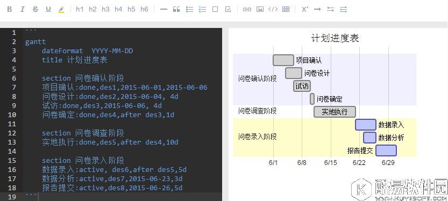The width and height of the screenshot is (448, 201).
Task: Click the blue 数据分析 Gantt bar
Action: click(x=369, y=138)
